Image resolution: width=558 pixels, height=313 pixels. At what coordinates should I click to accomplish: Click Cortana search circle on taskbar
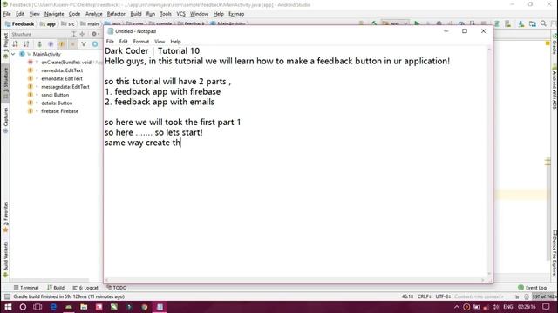(23, 307)
